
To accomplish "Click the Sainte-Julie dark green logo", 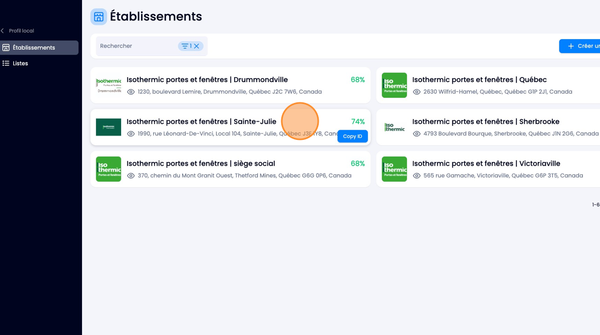I will [x=109, y=127].
